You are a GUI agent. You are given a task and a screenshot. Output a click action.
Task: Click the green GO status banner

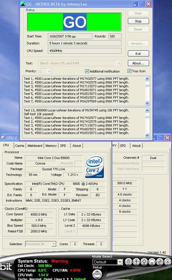(x=74, y=22)
